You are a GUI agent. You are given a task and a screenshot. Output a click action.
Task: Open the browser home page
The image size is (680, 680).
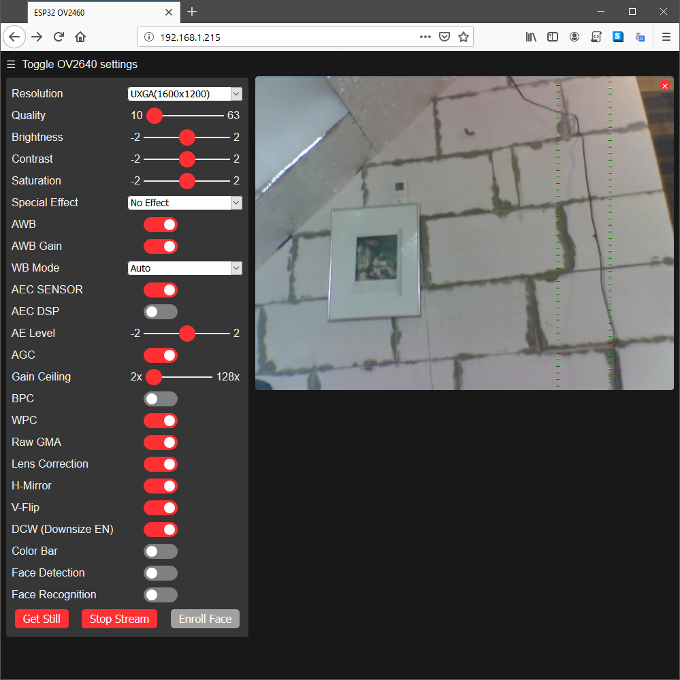(x=80, y=37)
